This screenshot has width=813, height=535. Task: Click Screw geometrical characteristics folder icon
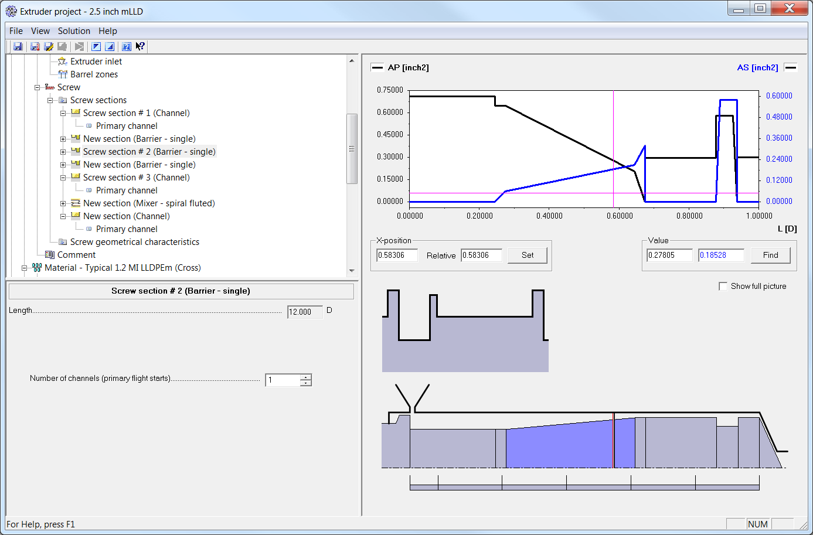pyautogui.click(x=63, y=242)
